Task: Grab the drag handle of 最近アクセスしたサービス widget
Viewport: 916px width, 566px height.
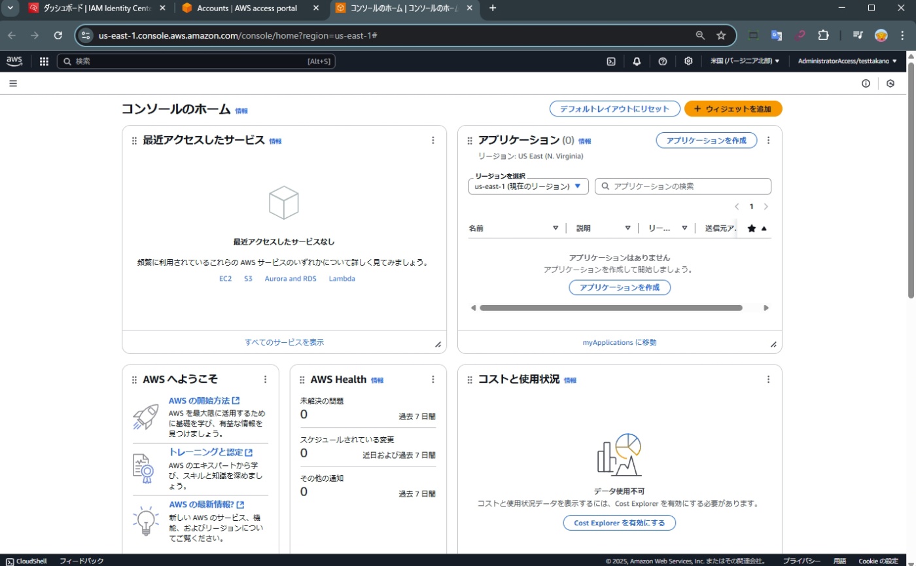Action: pos(134,141)
